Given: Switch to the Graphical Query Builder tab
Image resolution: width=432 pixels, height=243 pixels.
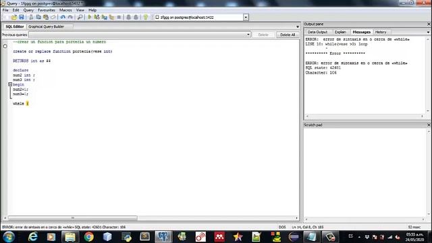Looking at the screenshot, I should [46, 26].
